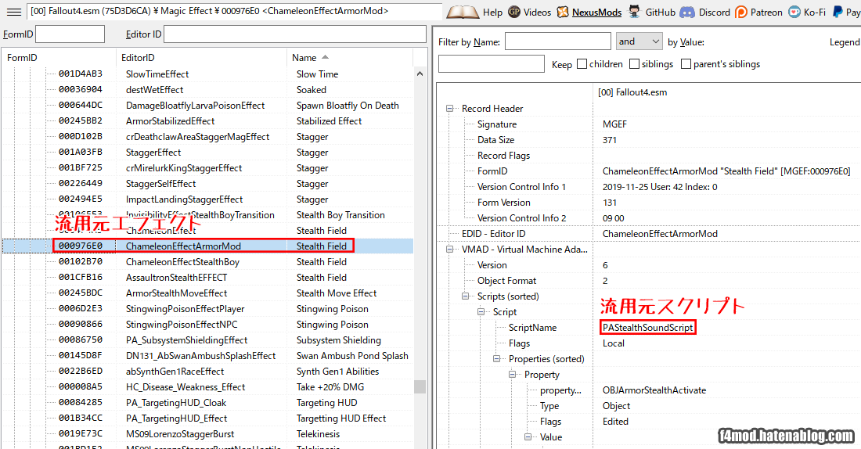Image resolution: width=861 pixels, height=449 pixels.
Task: Click the record list scrollbar thumb
Action: 420,386
